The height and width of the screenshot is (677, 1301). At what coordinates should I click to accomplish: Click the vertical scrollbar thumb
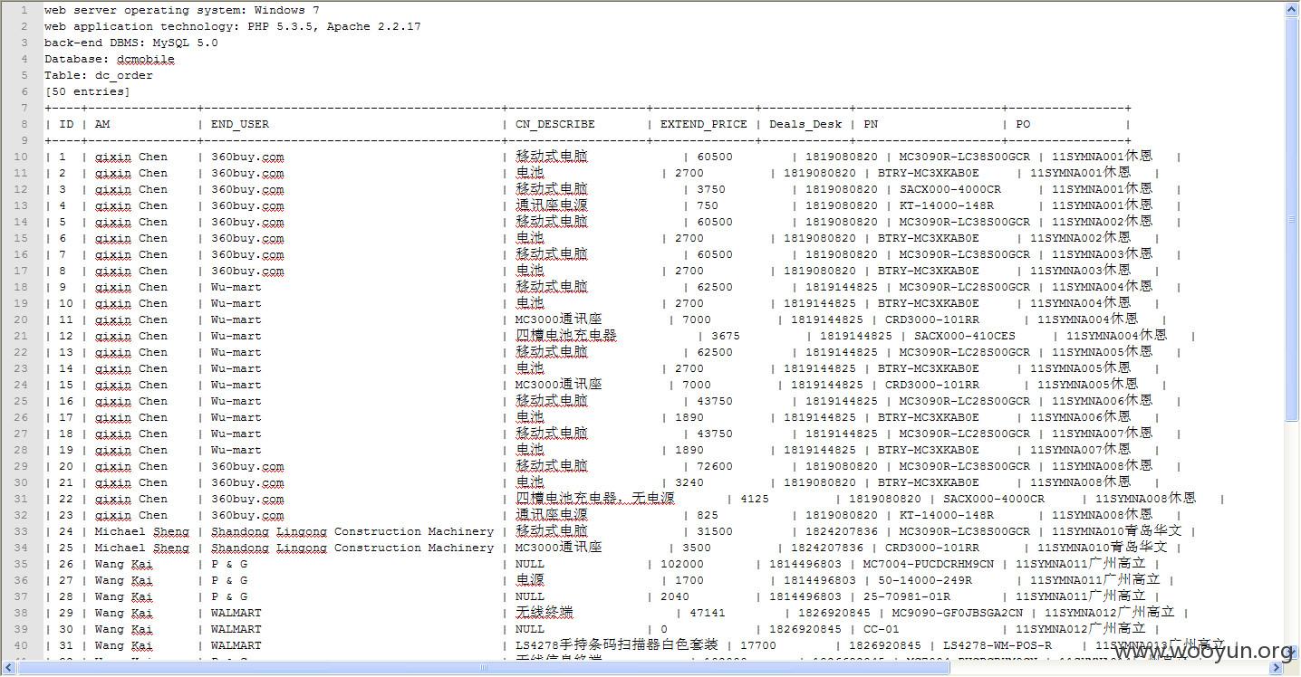coord(1292,219)
